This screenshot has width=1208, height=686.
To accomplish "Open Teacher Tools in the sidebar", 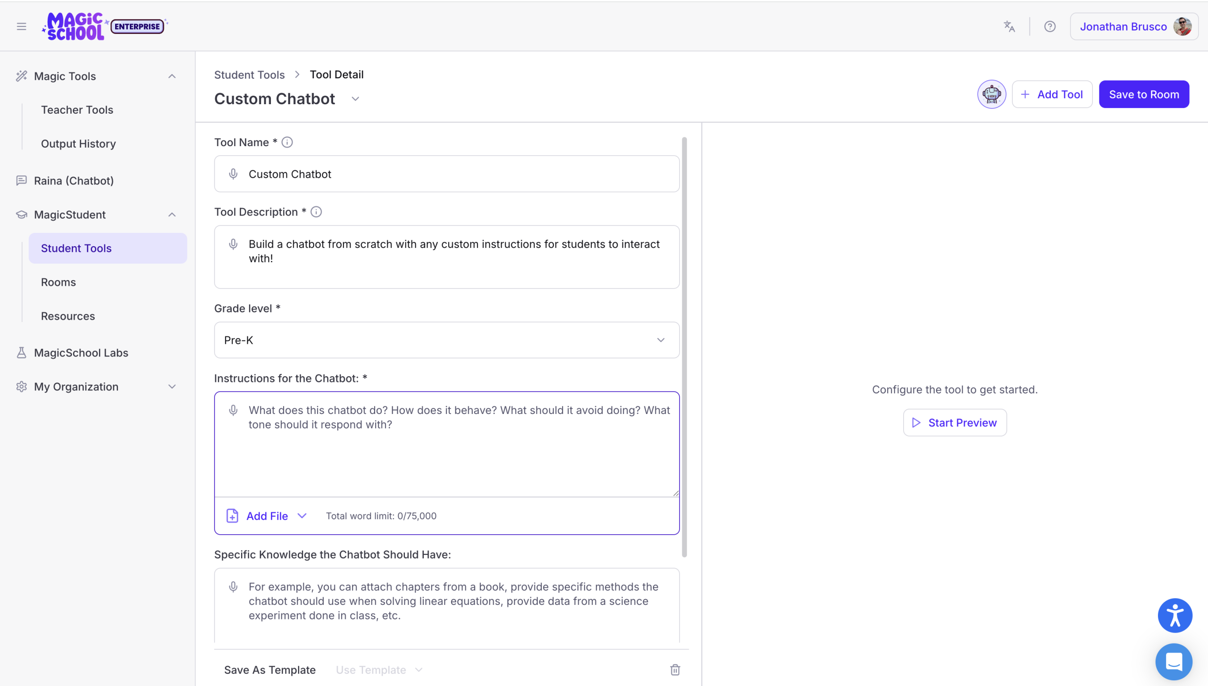I will click(77, 110).
